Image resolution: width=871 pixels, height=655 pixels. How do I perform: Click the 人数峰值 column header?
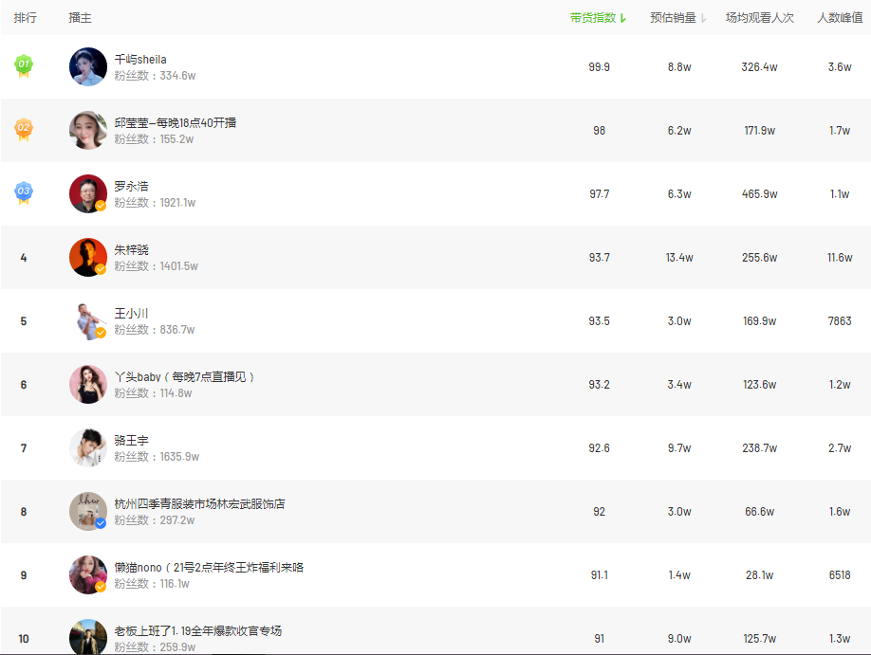(x=840, y=18)
